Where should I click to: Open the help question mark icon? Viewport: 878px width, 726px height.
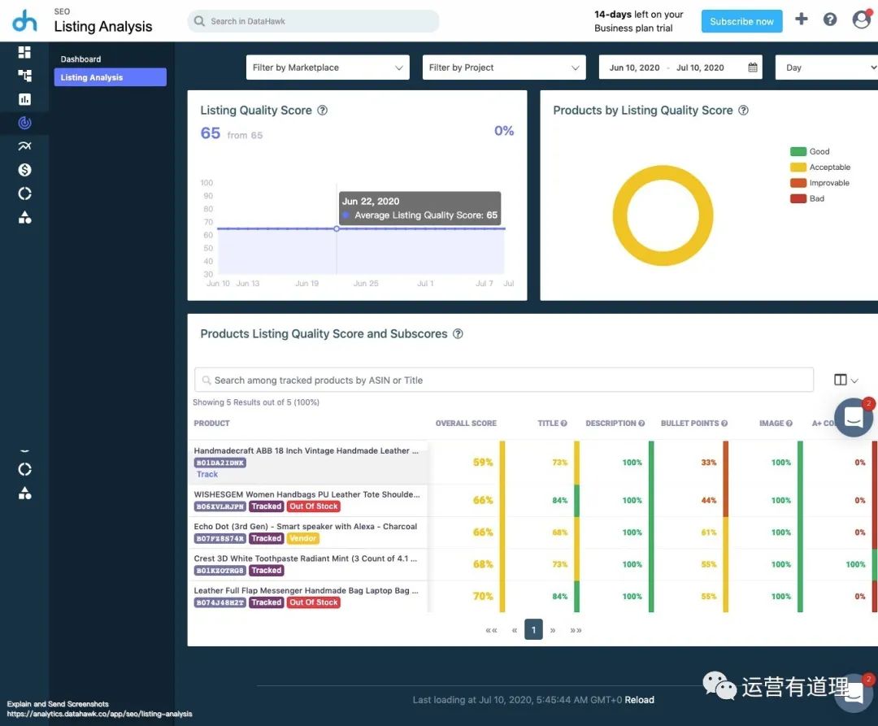(x=830, y=20)
